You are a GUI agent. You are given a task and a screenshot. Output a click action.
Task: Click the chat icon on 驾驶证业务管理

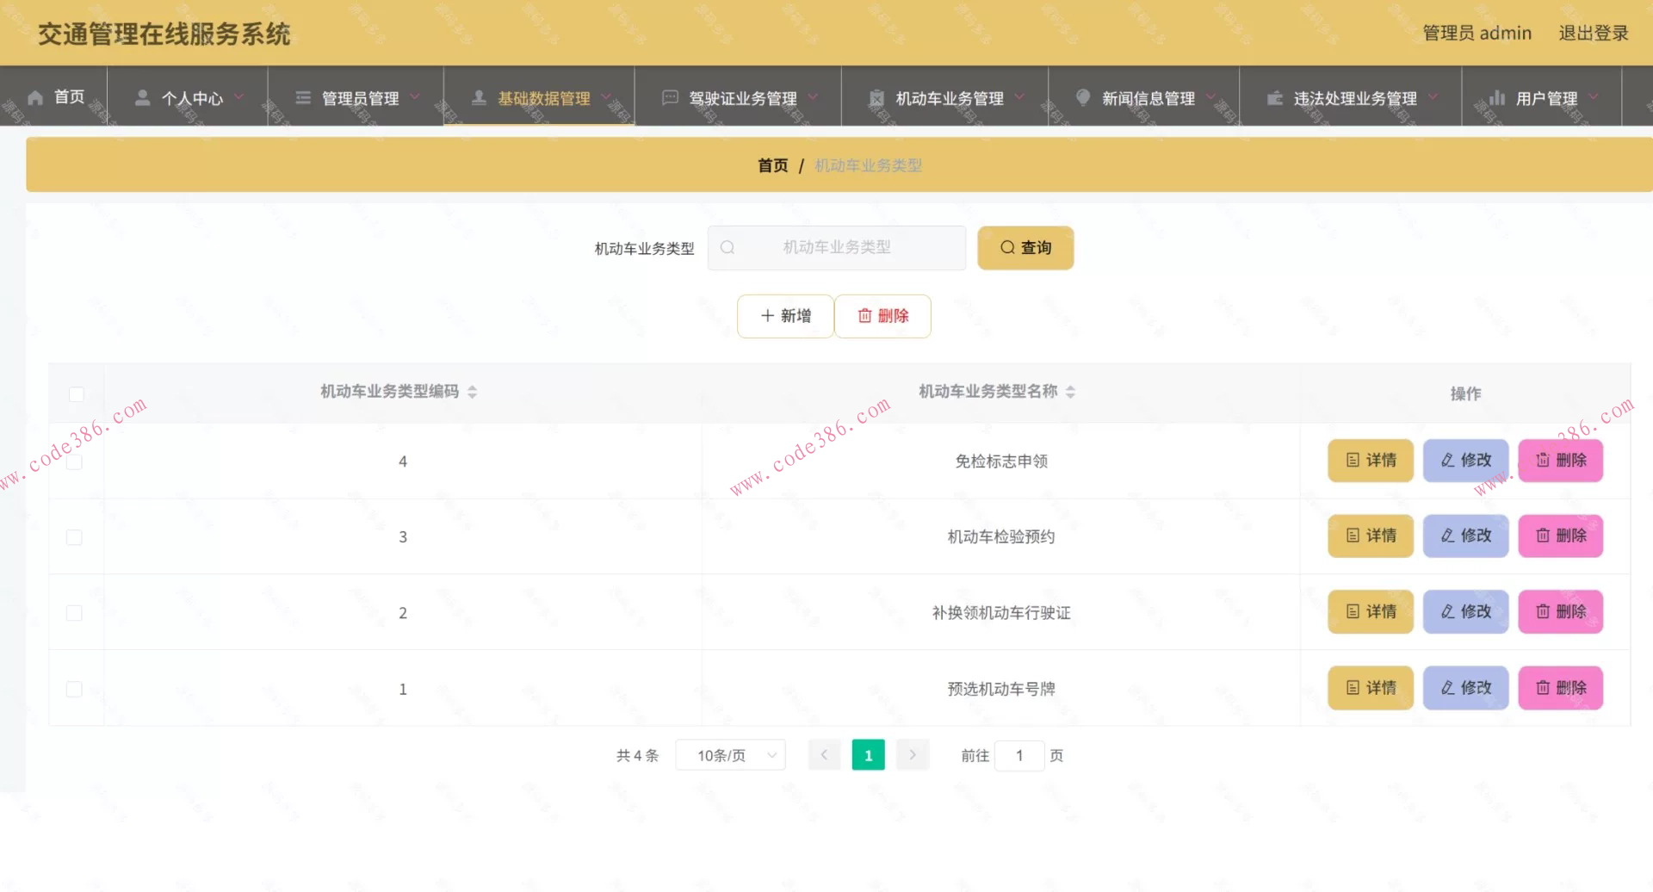pos(669,97)
